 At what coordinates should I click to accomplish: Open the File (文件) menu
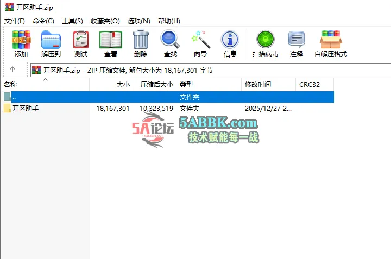click(x=15, y=21)
